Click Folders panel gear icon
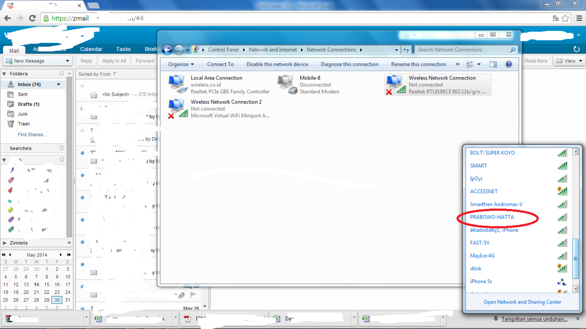This screenshot has width=586, height=329. tap(62, 74)
